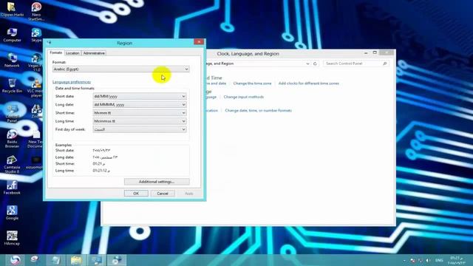Open the Baidu Browser desktop icon
The width and height of the screenshot is (473, 266).
[x=12, y=139]
